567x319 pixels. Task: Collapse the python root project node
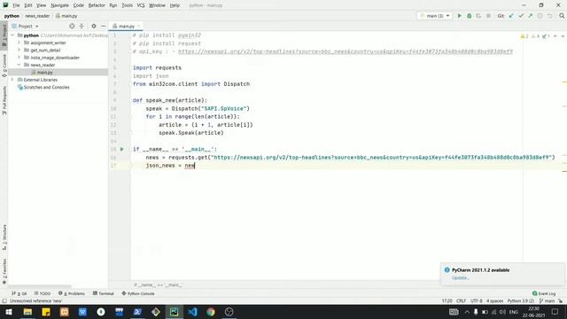coord(12,35)
